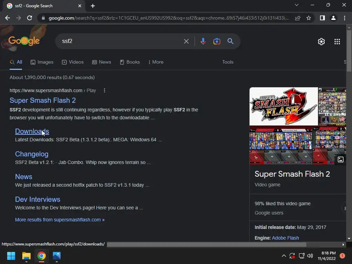Viewport: 352px width, 264px height.
Task: Open the Windows Start menu
Action: (11, 256)
